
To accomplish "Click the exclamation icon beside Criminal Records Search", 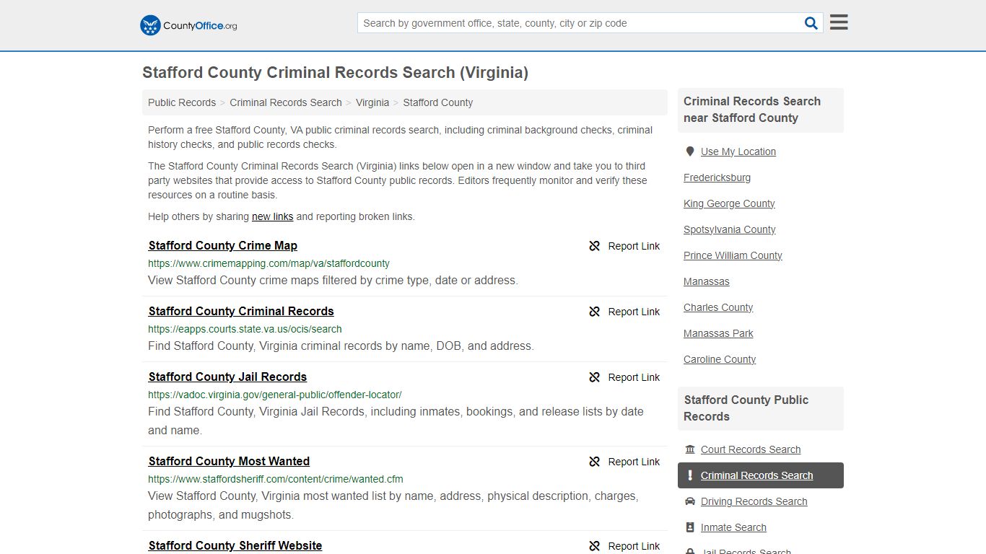I will pyautogui.click(x=690, y=475).
